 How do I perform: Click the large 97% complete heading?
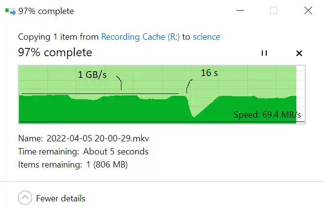(55, 52)
